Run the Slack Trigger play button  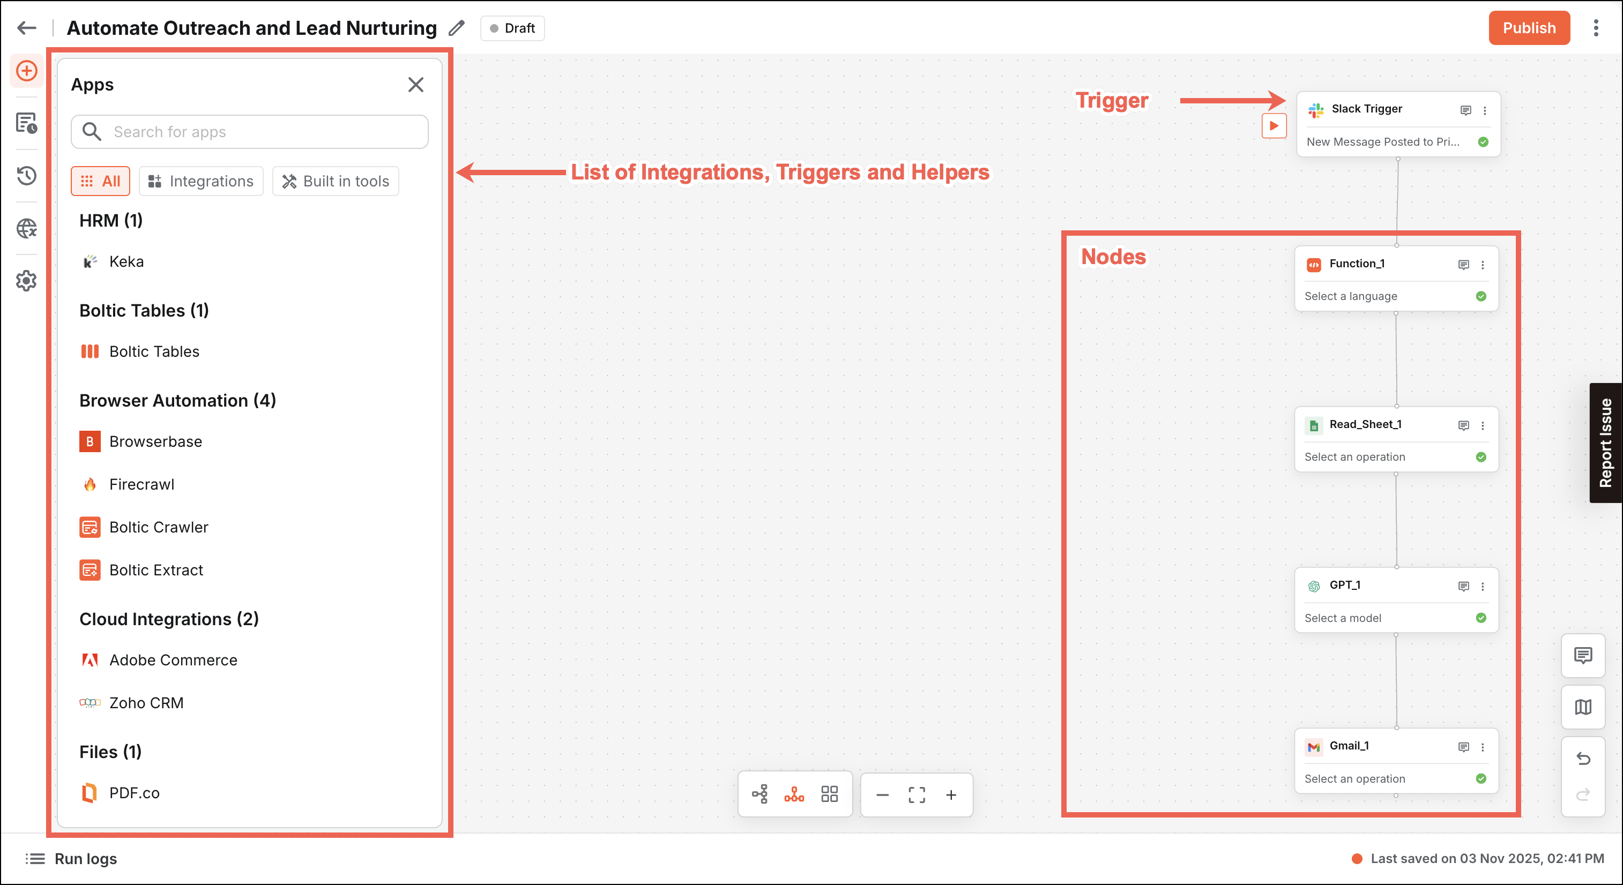coord(1274,126)
